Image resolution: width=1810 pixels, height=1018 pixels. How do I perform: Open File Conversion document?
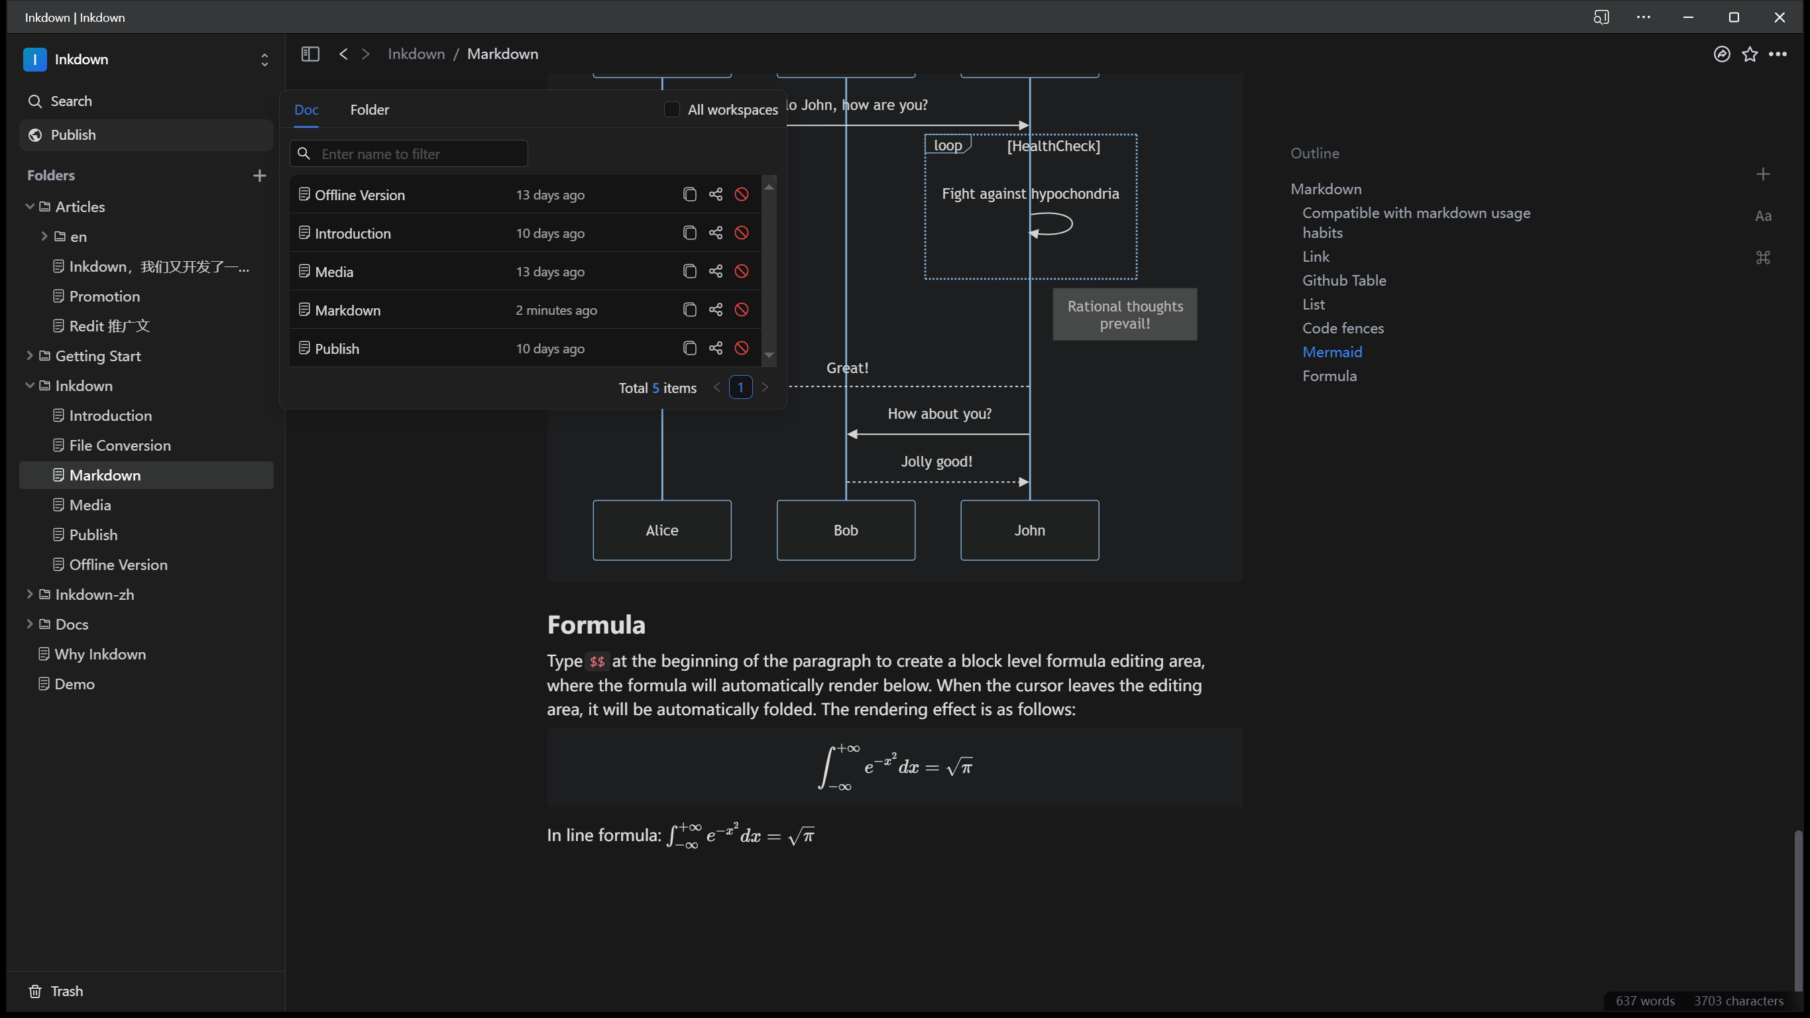[145, 445]
